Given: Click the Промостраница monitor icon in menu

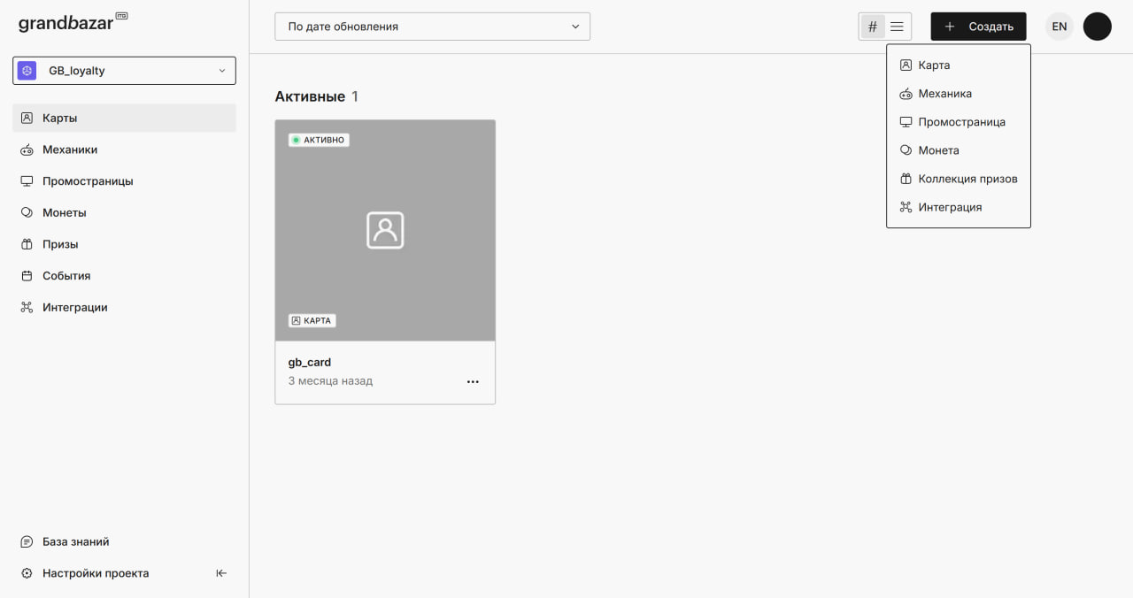Looking at the screenshot, I should tap(906, 122).
